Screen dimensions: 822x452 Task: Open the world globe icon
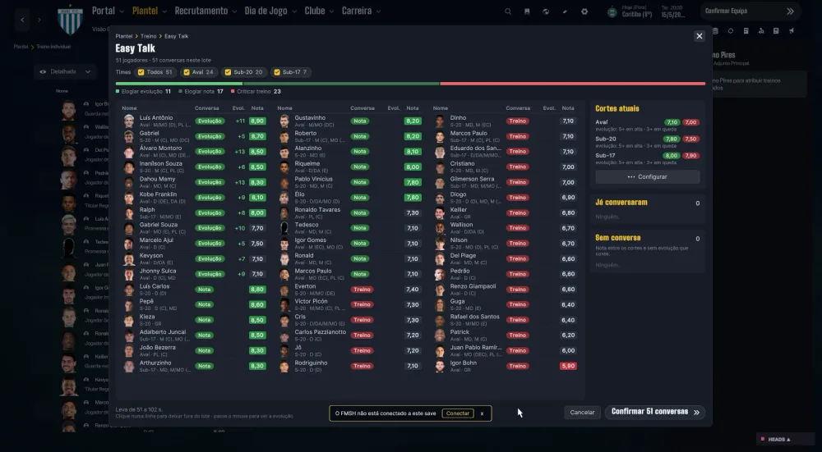click(x=546, y=11)
